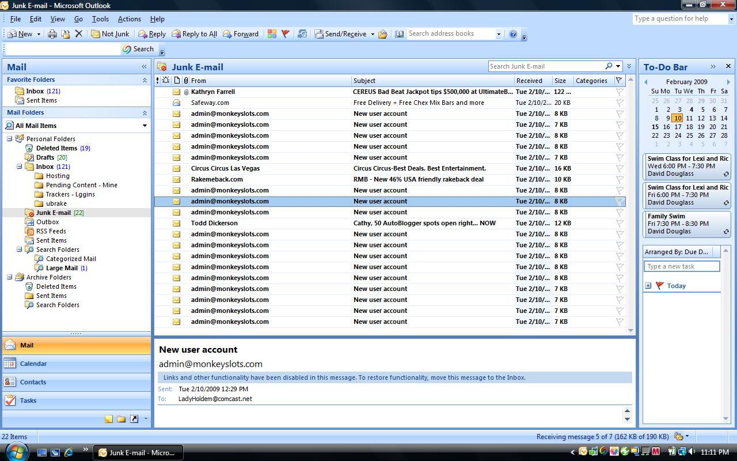
Task: Open the Tools menu
Action: [100, 19]
